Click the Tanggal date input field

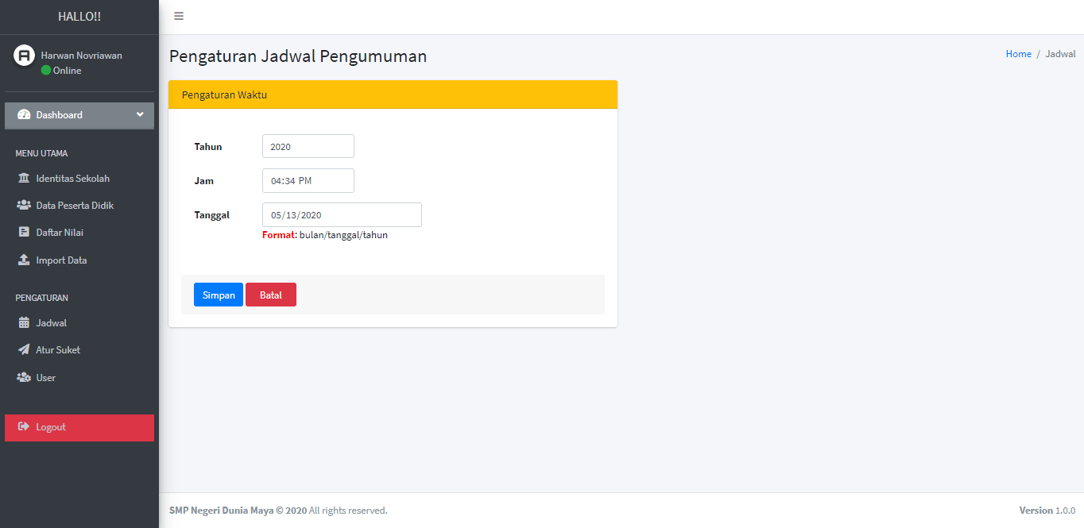[342, 215]
